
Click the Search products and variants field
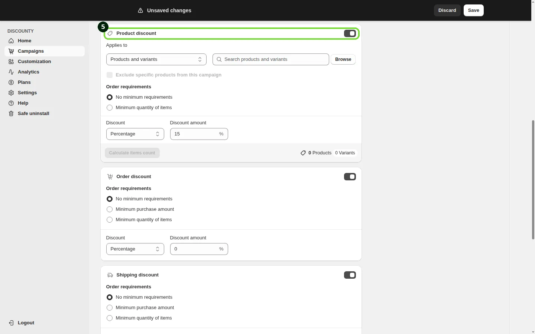(x=271, y=59)
